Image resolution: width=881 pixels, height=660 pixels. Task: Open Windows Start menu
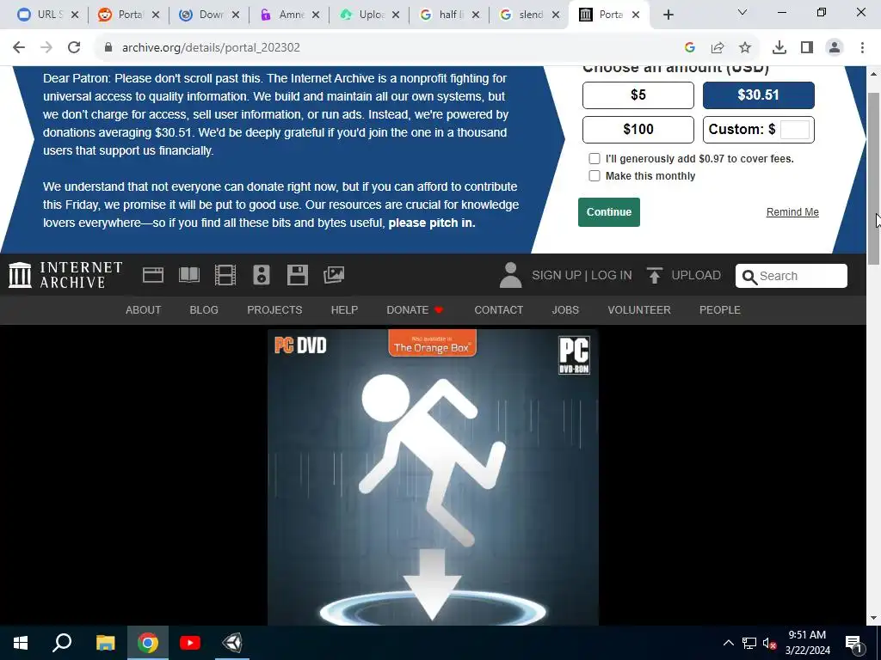21,643
